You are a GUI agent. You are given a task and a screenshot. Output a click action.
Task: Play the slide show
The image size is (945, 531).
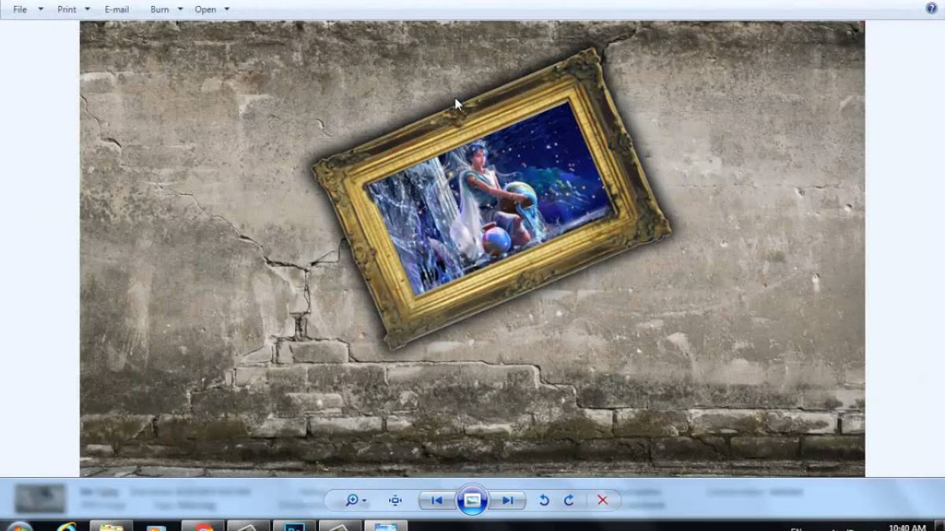[x=472, y=501]
